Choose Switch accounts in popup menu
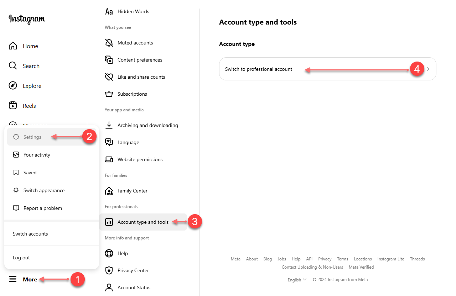The width and height of the screenshot is (456, 296). pos(52,234)
